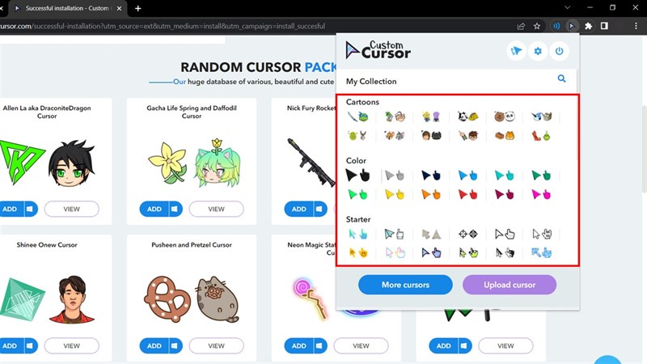Search My Collection with magnifier icon
The height and width of the screenshot is (364, 647).
point(561,78)
